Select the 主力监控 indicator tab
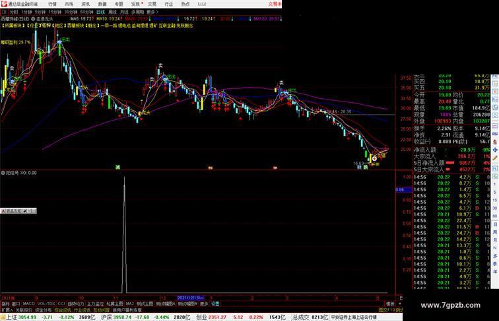The image size is (499, 321). [x=95, y=304]
